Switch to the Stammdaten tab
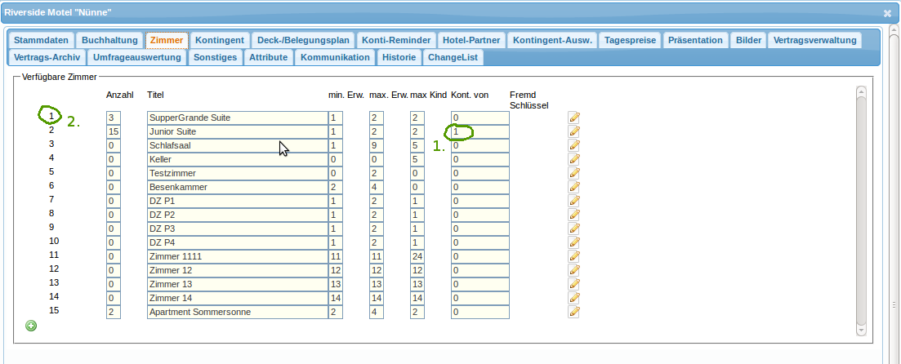 pyautogui.click(x=41, y=40)
